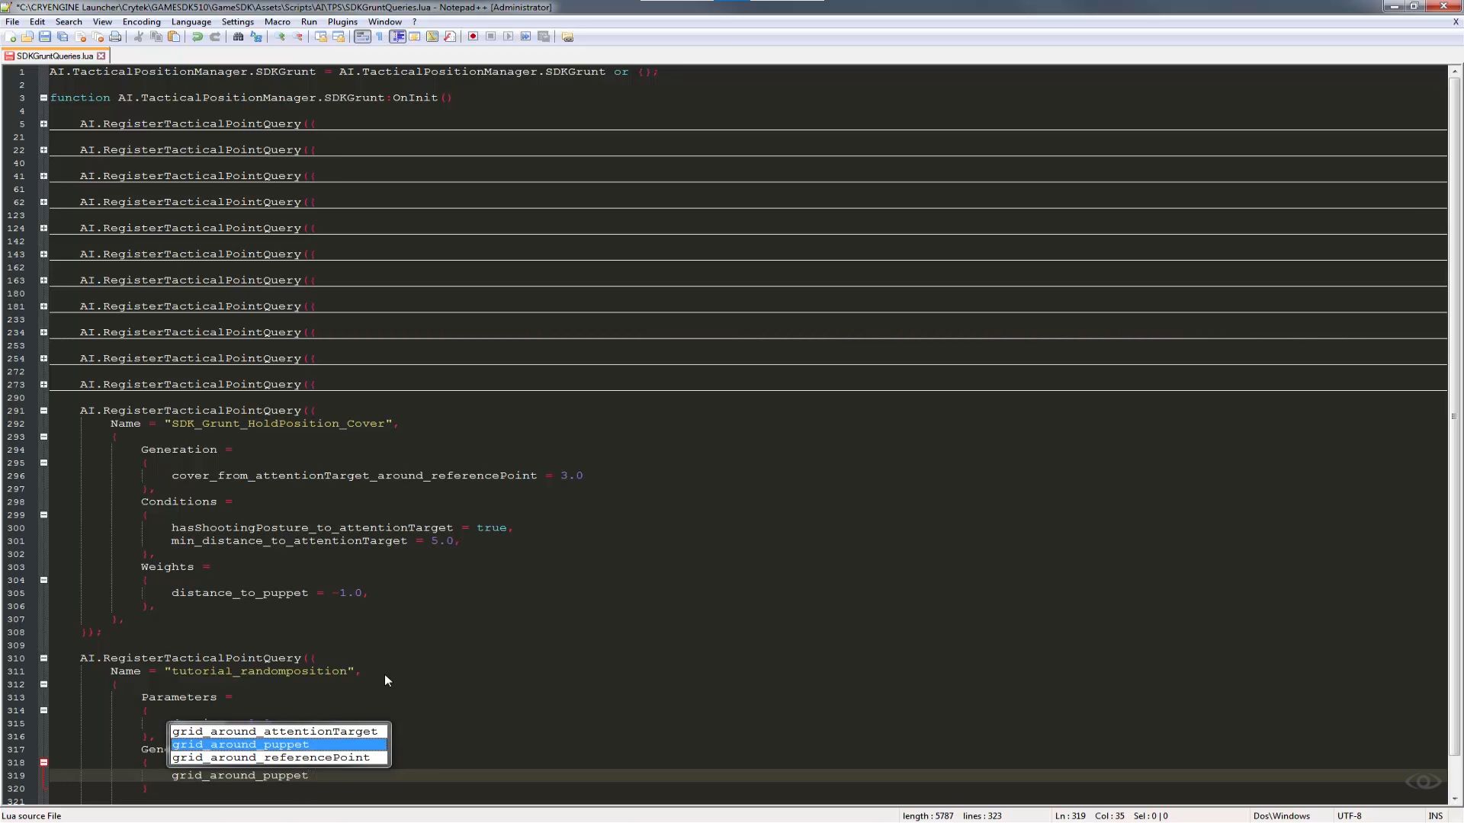Collapse the OnInit function at line 3
The height and width of the screenshot is (823, 1464).
point(43,98)
